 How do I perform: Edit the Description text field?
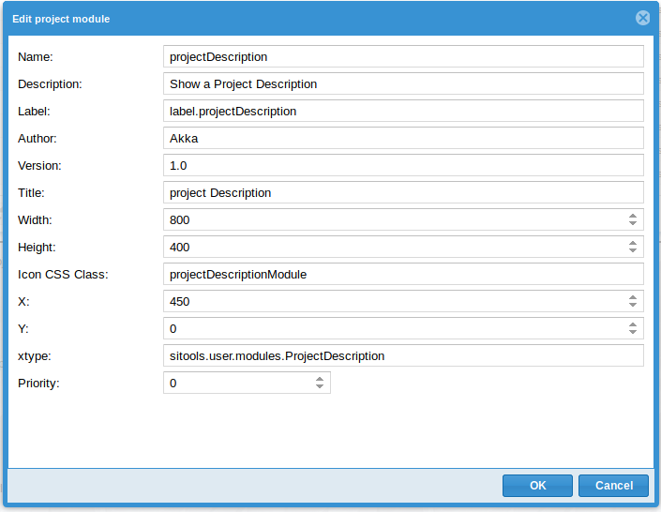point(403,83)
